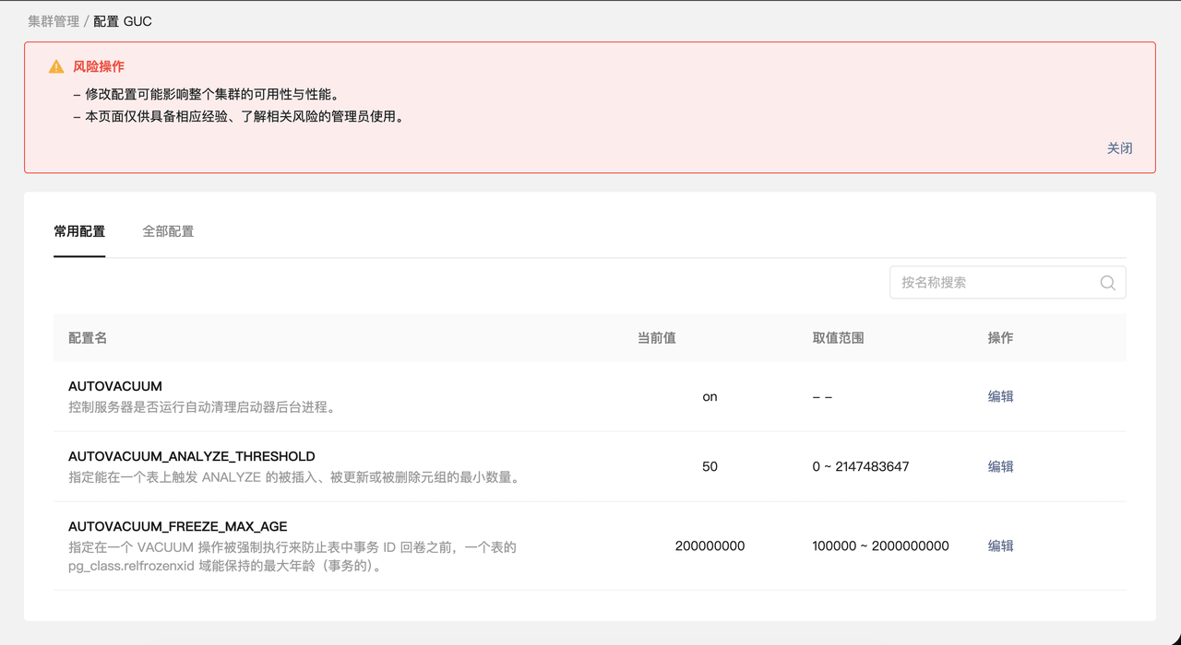Screen dimensions: 1181x645
Task: Click the magnifier icon in search box
Action: 1107,283
